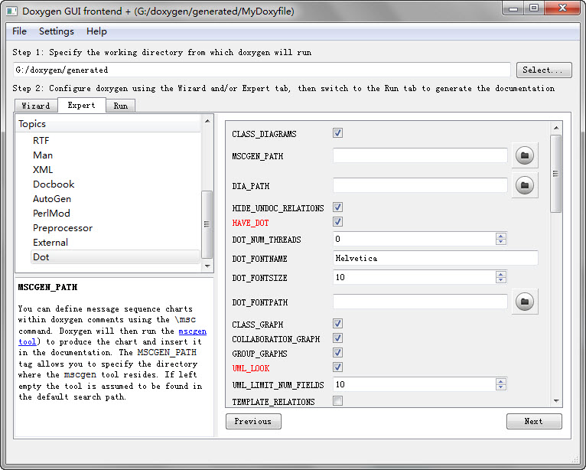Click the working directory input field
Image resolution: width=586 pixels, height=470 pixels.
click(x=262, y=70)
